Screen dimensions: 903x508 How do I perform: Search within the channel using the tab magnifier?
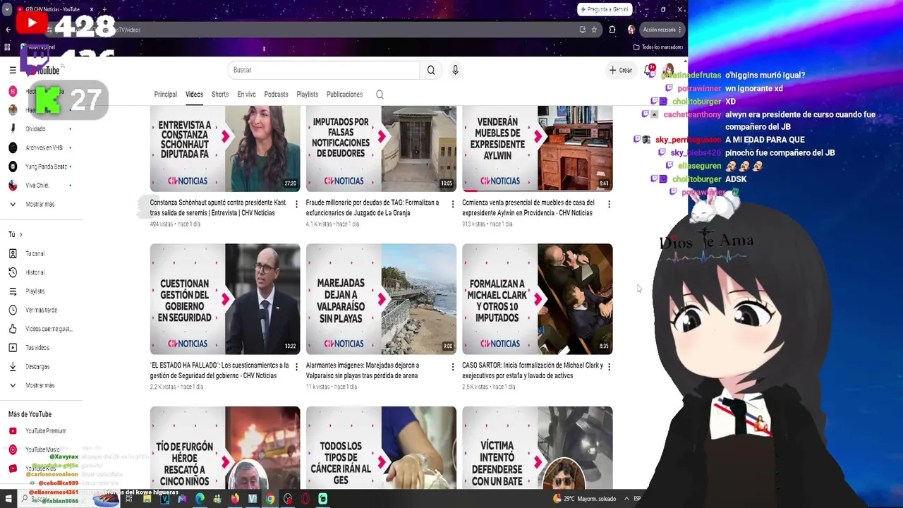tap(380, 95)
